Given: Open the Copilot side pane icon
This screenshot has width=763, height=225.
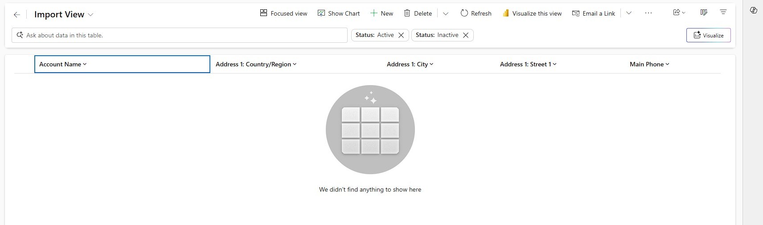Looking at the screenshot, I should (x=754, y=10).
